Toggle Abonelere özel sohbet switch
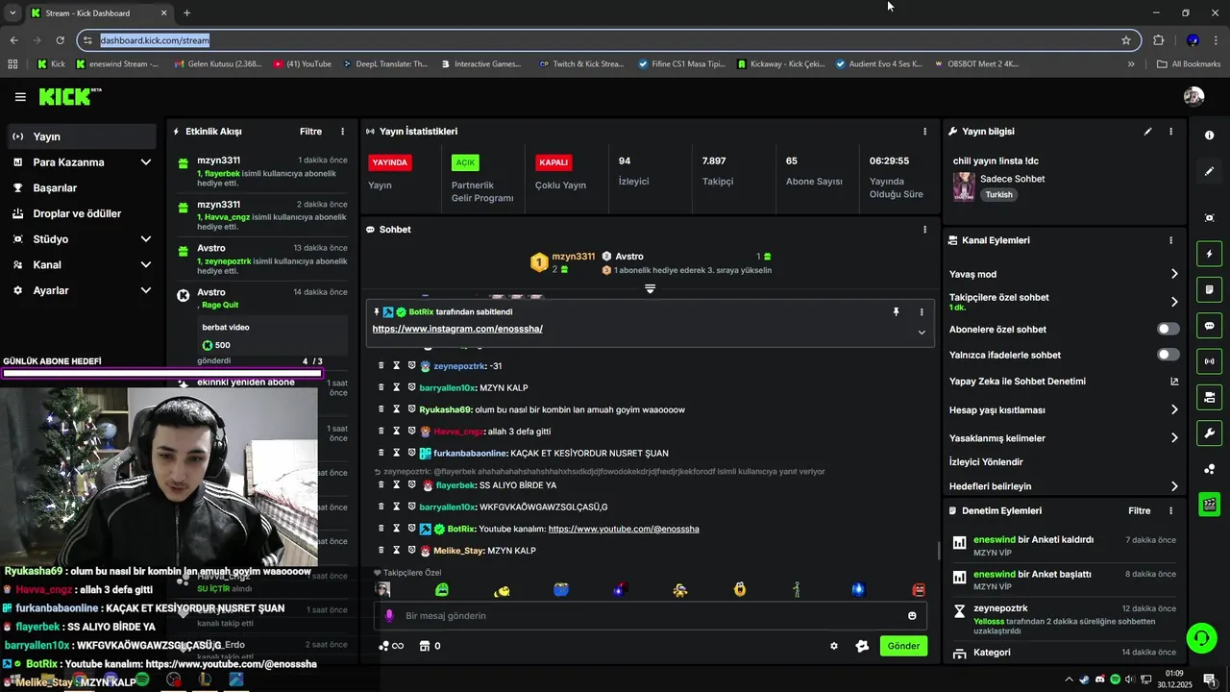This screenshot has width=1230, height=692. point(1168,329)
